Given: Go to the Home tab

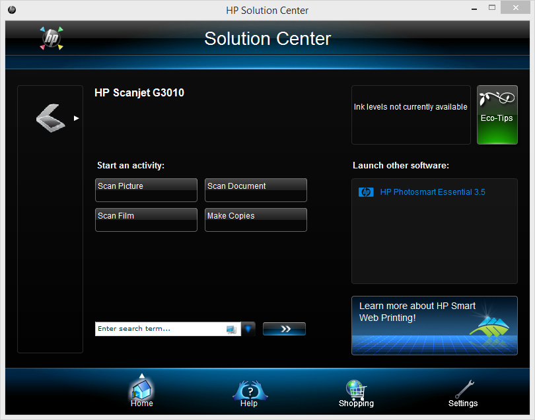Looking at the screenshot, I should click(x=141, y=392).
